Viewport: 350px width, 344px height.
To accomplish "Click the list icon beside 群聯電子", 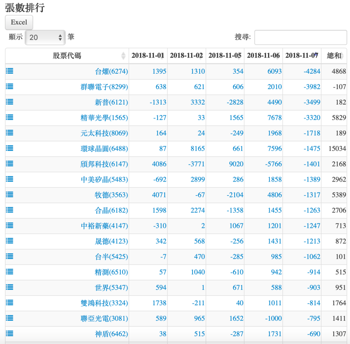I will (x=9, y=86).
